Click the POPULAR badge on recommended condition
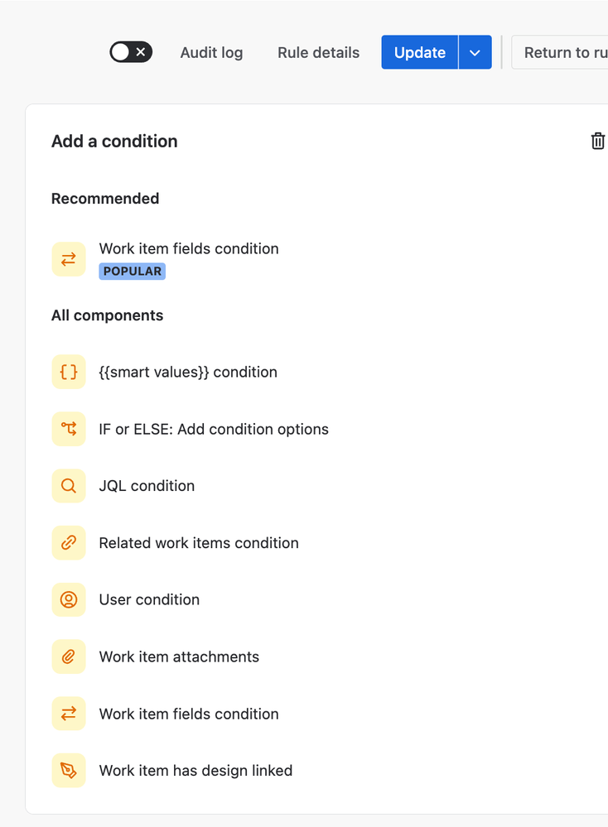This screenshot has height=827, width=608. point(132,271)
